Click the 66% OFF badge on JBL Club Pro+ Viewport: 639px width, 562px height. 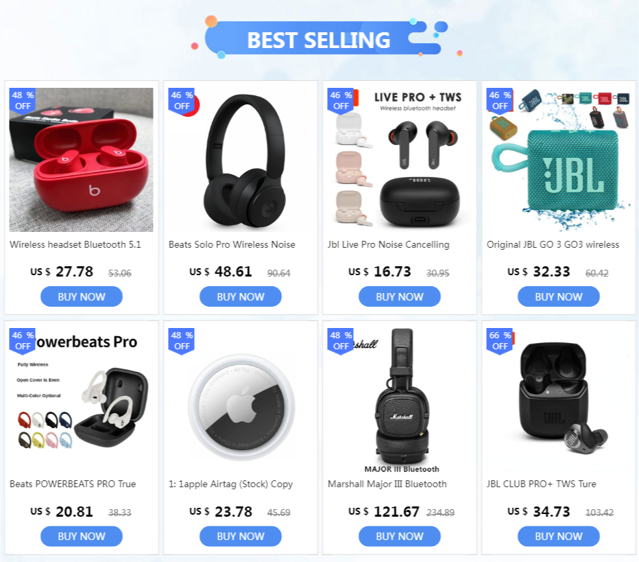(x=500, y=341)
